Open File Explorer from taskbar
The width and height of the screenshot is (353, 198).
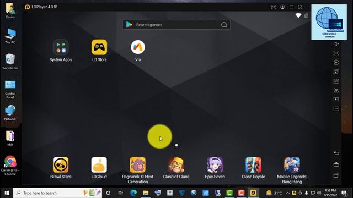pyautogui.click(x=146, y=193)
